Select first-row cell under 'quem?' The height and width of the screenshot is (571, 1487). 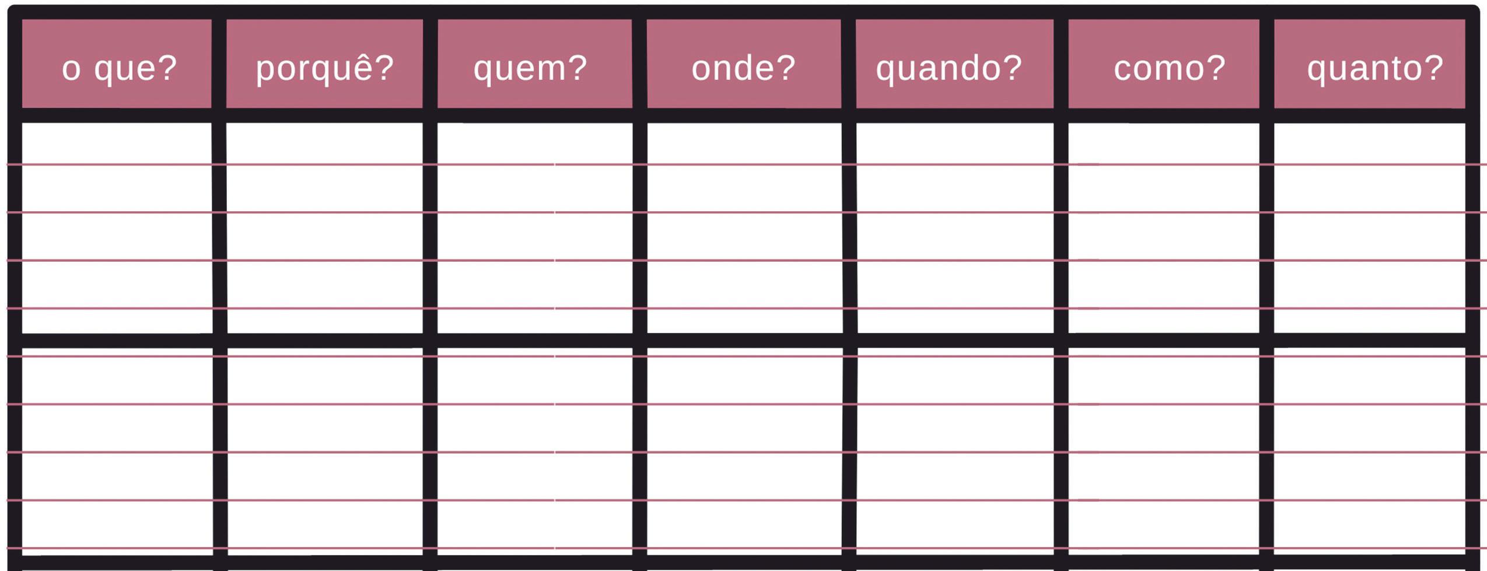click(535, 228)
